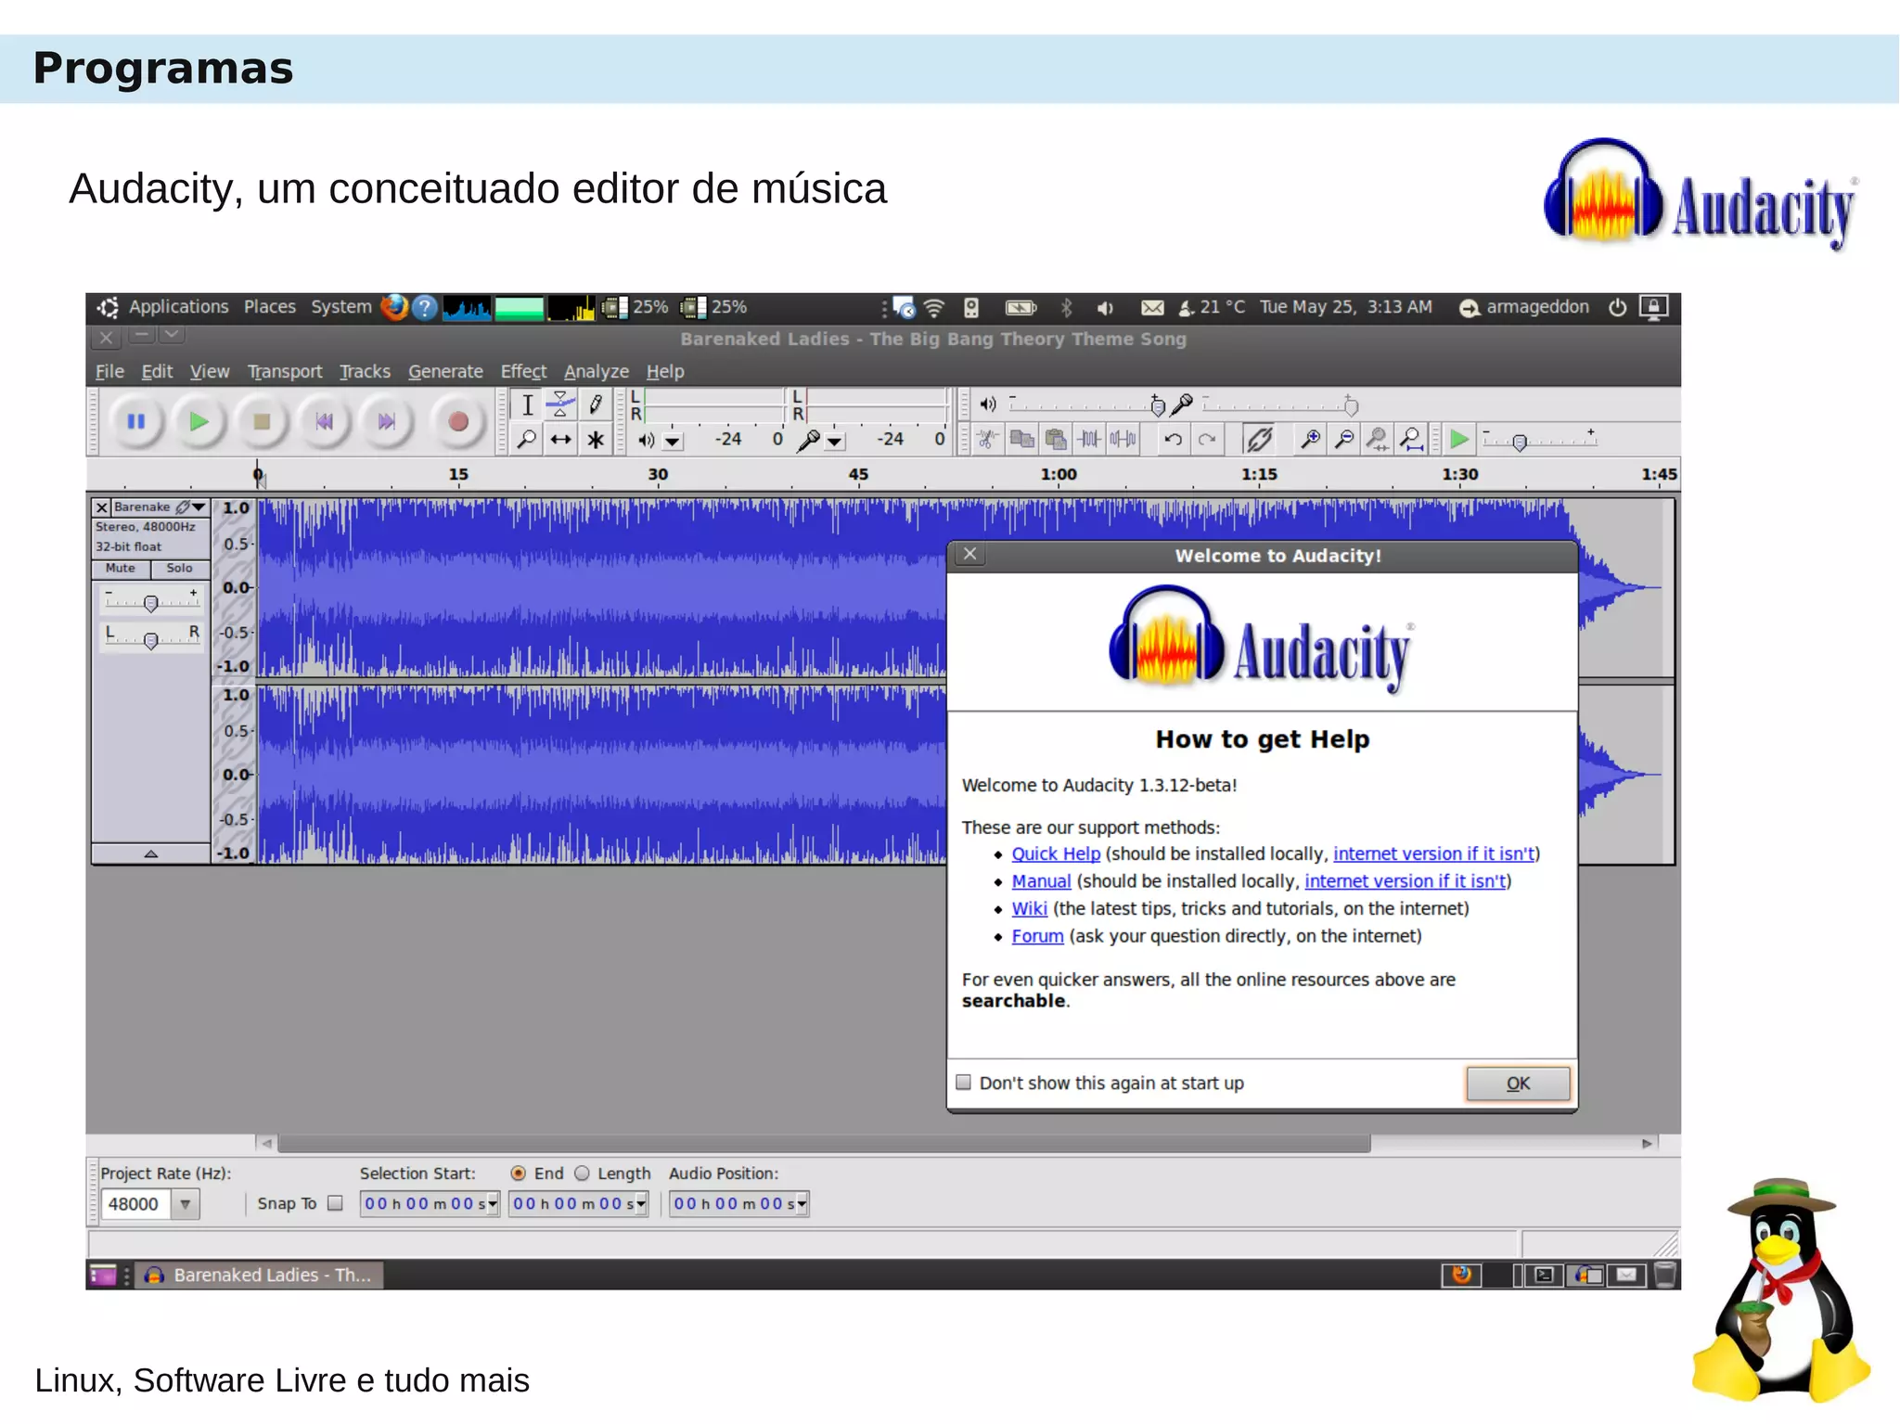The height and width of the screenshot is (1424, 1900).
Task: Open the Wiki link
Action: [x=1029, y=908]
